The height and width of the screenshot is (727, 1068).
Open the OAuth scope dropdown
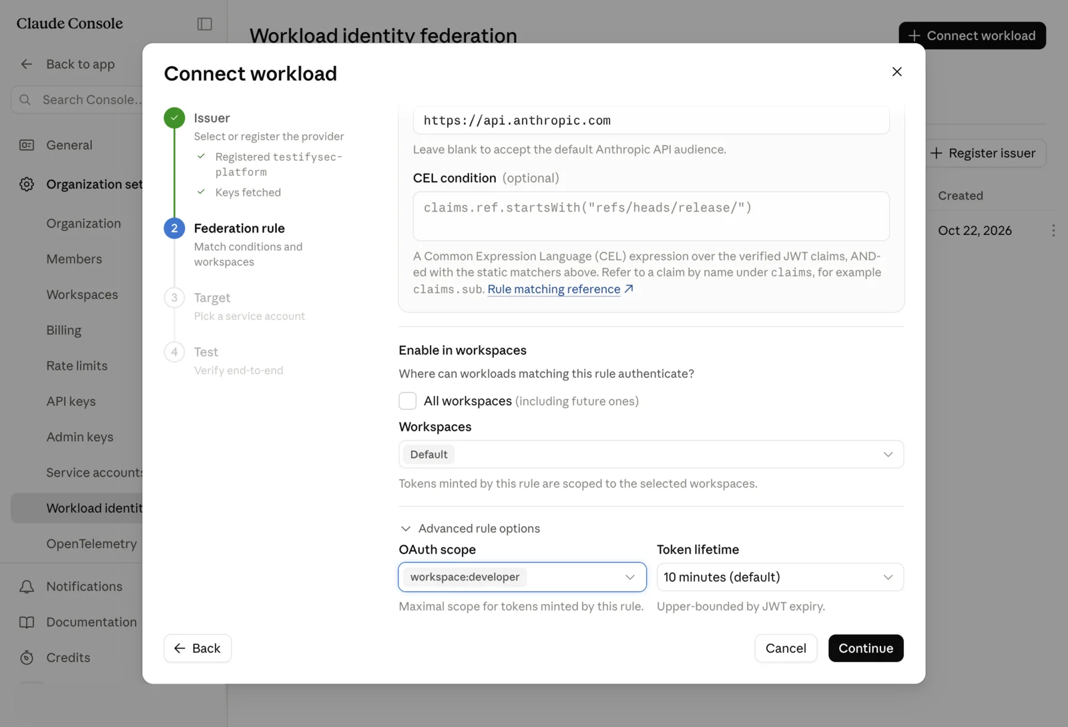pyautogui.click(x=522, y=577)
